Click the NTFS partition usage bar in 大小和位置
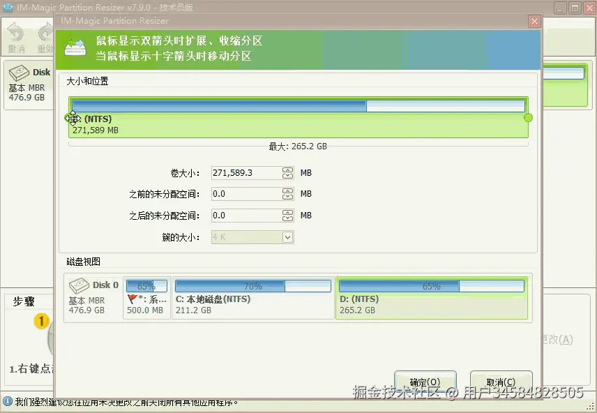The width and height of the screenshot is (597, 413). click(298, 105)
